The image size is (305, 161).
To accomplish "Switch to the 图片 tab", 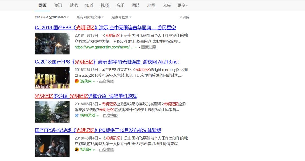I will (x=136, y=5).
